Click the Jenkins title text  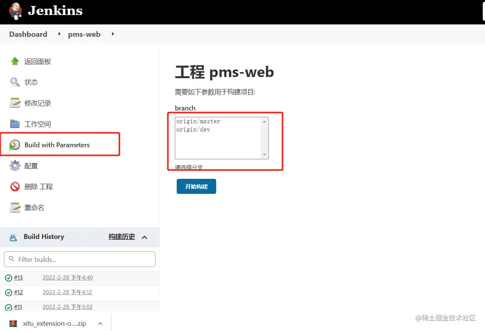pyautogui.click(x=55, y=11)
